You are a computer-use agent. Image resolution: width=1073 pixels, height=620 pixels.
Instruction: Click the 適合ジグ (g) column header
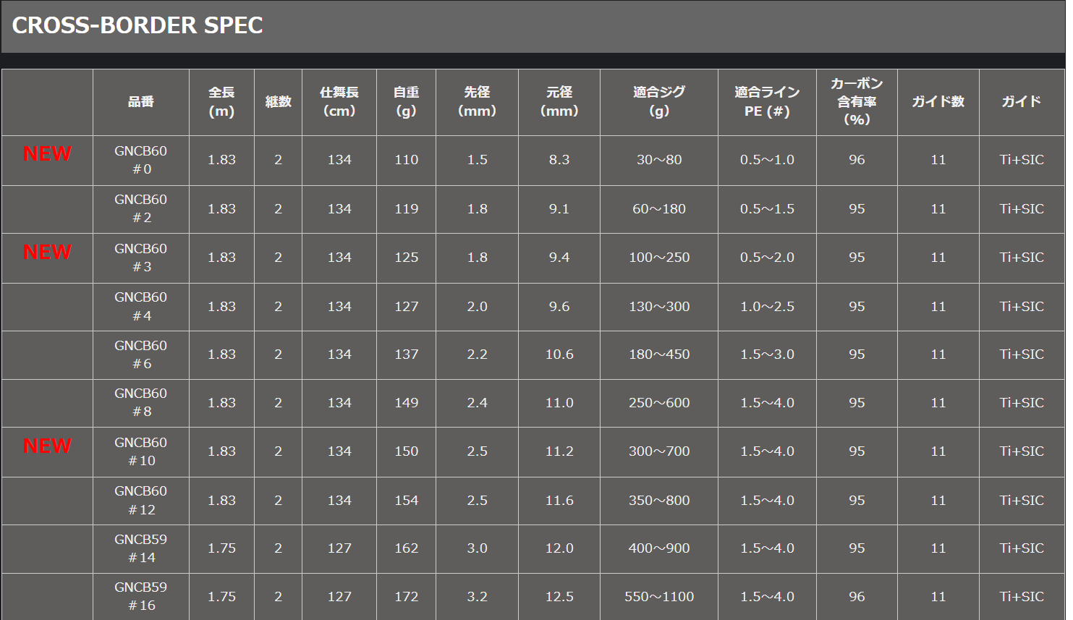click(x=659, y=102)
